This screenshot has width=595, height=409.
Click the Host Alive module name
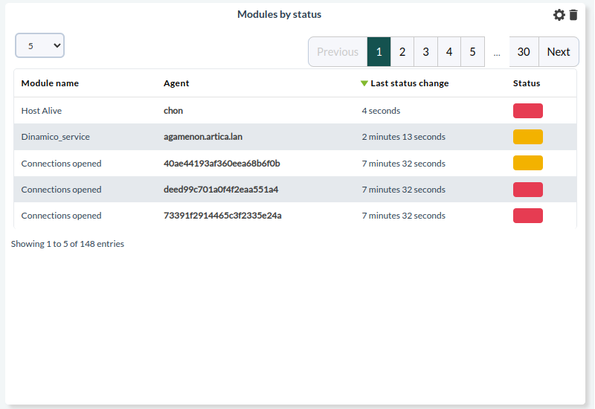[42, 111]
